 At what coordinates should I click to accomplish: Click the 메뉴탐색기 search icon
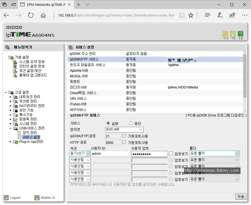point(7,47)
